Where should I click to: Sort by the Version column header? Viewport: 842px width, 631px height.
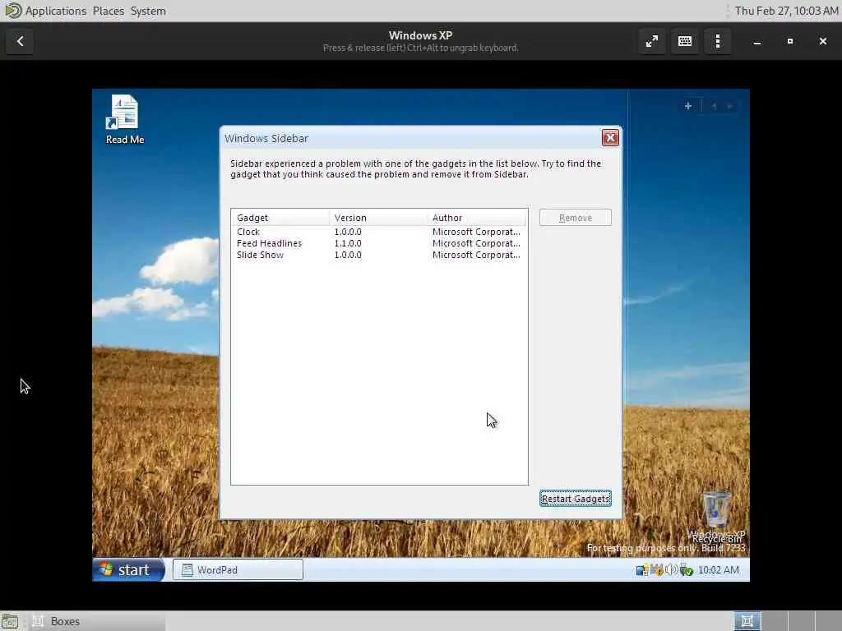point(378,218)
